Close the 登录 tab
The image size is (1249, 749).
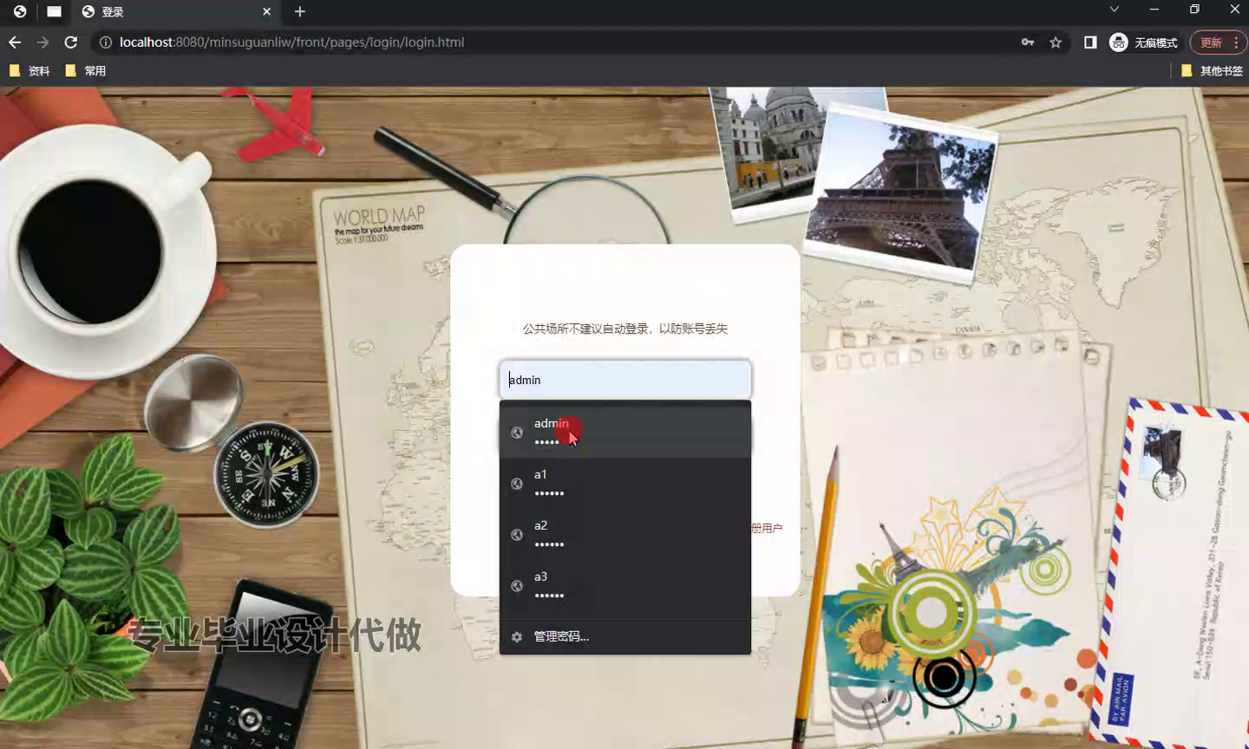[x=266, y=11]
